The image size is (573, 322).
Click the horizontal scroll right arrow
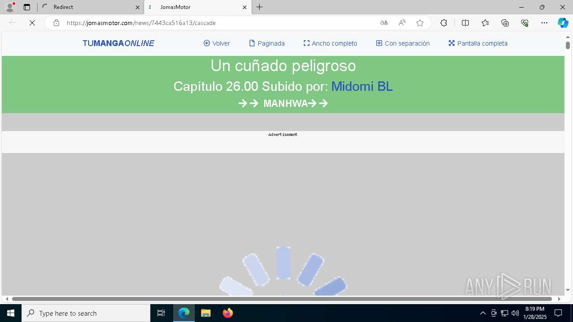[x=559, y=299]
